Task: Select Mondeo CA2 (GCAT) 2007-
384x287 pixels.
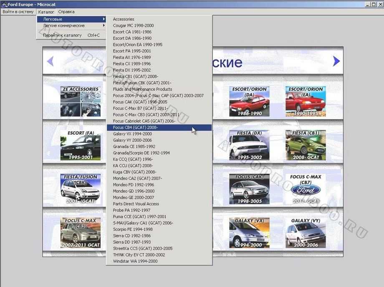Action: point(159,178)
